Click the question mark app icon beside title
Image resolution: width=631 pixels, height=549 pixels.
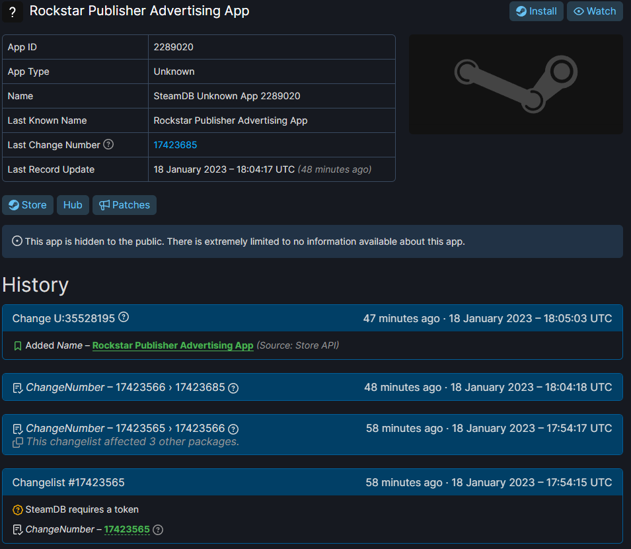click(x=12, y=12)
